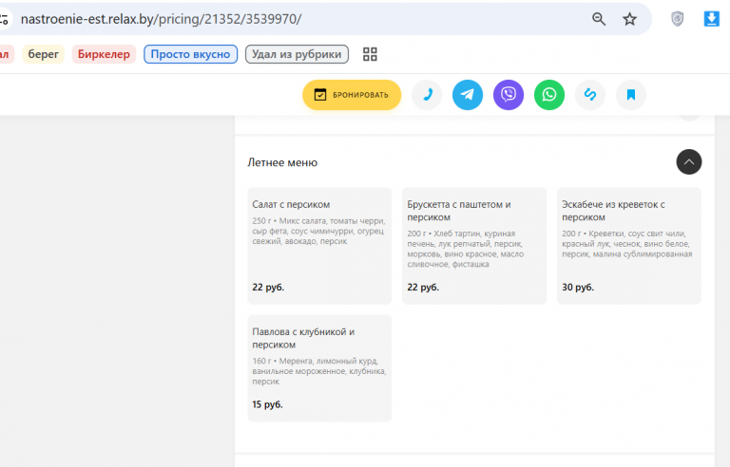Bookmark page with the star icon
This screenshot has width=730, height=467.
tap(629, 19)
